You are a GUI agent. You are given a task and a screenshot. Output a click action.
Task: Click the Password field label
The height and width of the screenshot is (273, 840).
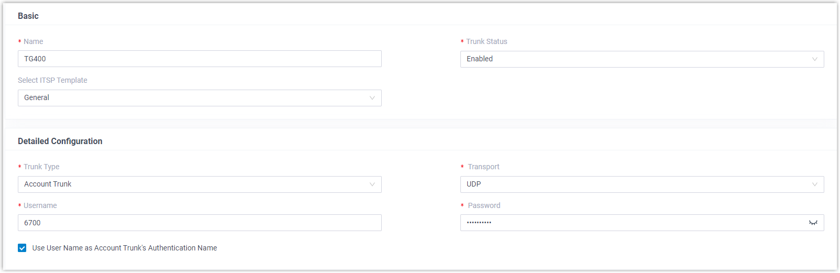[484, 205]
